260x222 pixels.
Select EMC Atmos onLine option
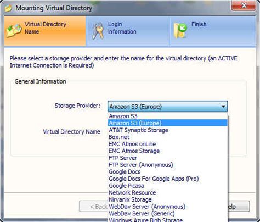[167, 144]
